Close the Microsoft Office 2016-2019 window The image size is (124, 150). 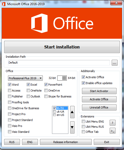(x=116, y=3)
